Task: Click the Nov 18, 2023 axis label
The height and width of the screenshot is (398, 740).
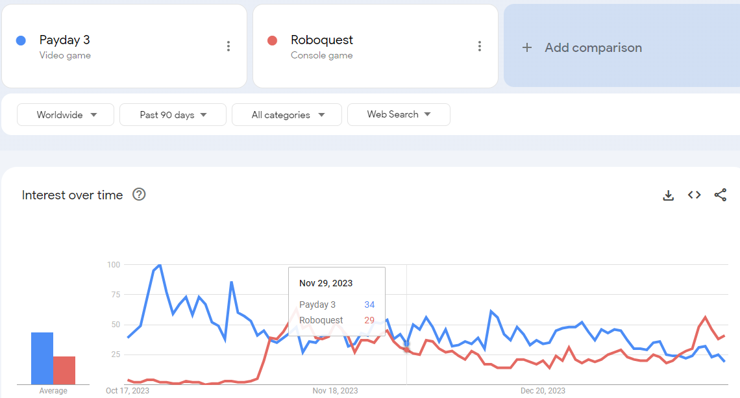Action: pos(335,391)
